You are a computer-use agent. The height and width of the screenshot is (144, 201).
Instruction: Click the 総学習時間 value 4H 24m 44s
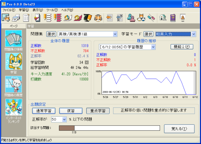79,68
